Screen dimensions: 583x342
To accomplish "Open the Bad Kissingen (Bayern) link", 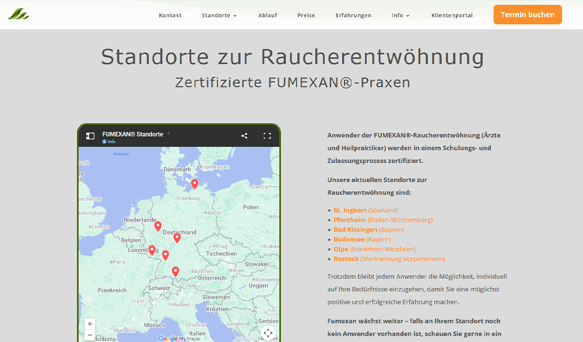I will point(368,230).
